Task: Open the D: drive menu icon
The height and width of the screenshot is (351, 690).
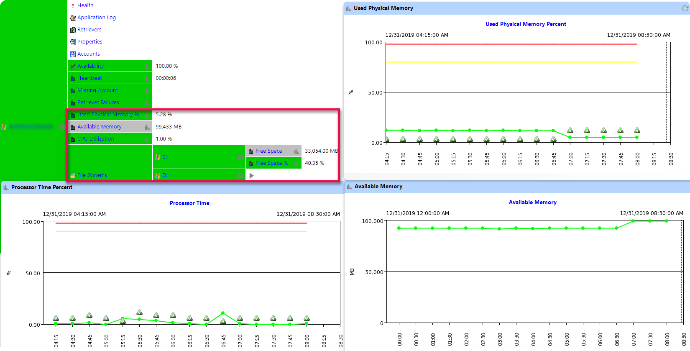Action: pos(240,176)
